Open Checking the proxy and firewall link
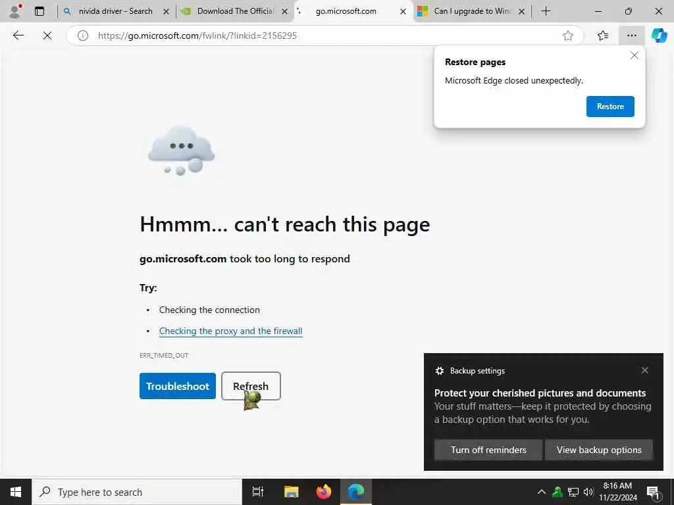The image size is (674, 505). point(231,331)
